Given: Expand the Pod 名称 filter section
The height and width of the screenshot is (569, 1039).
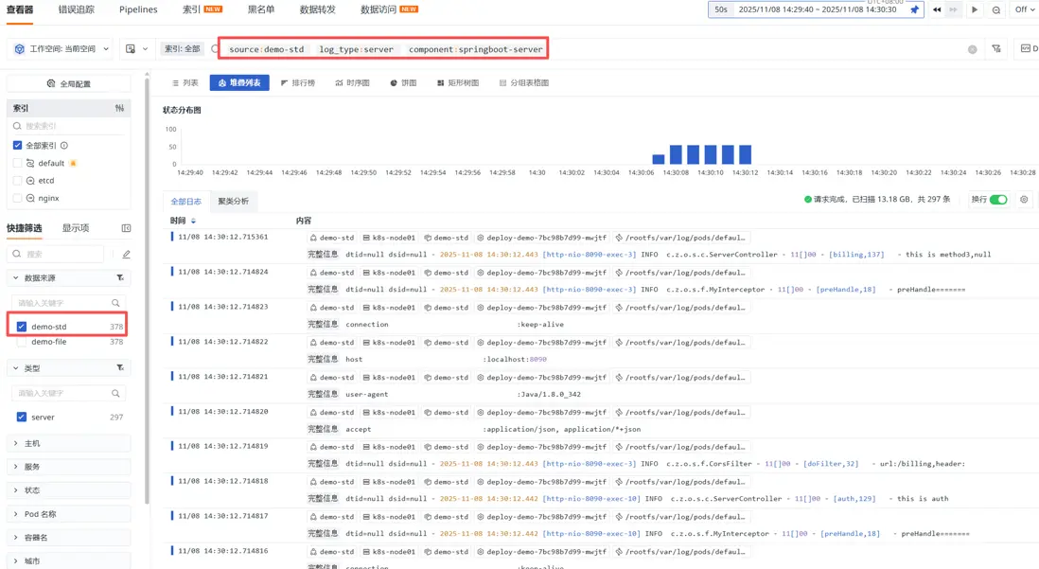Looking at the screenshot, I should (69, 514).
